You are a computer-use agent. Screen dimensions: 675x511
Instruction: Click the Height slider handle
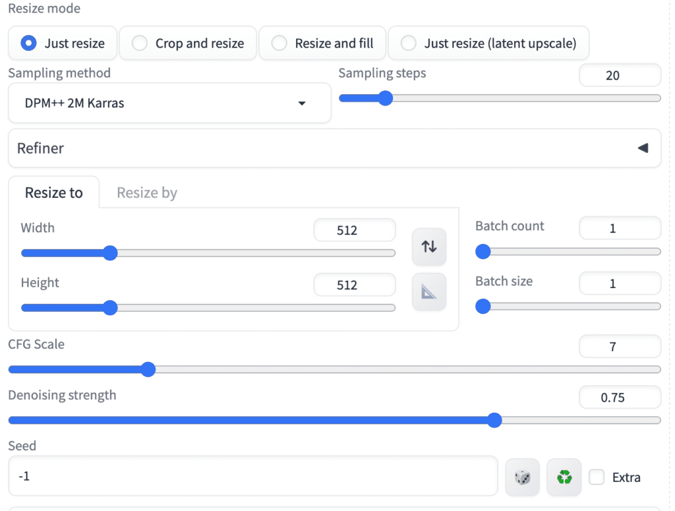point(110,307)
